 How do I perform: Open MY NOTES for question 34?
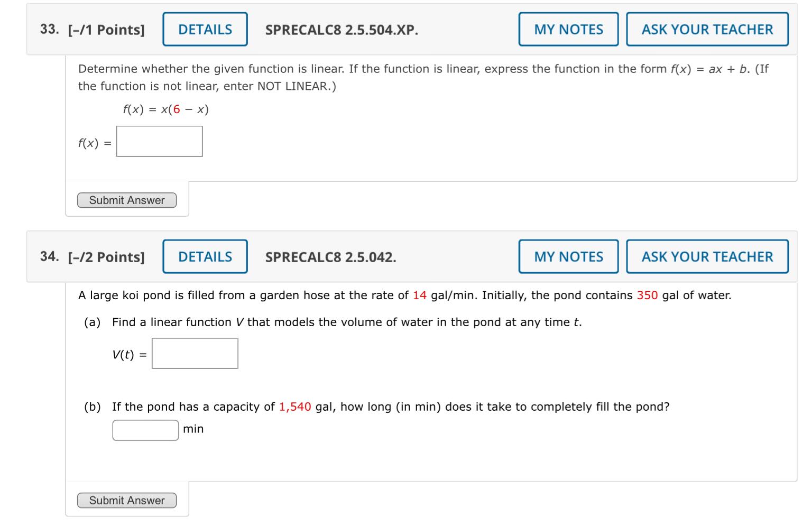(x=568, y=256)
